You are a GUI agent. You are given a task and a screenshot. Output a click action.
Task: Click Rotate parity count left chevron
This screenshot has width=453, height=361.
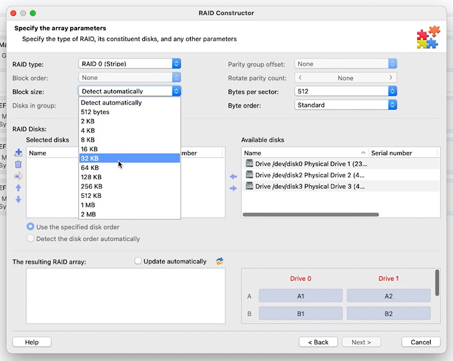coord(300,78)
